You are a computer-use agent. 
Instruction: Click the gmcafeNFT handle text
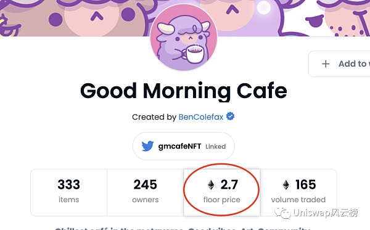click(x=179, y=146)
